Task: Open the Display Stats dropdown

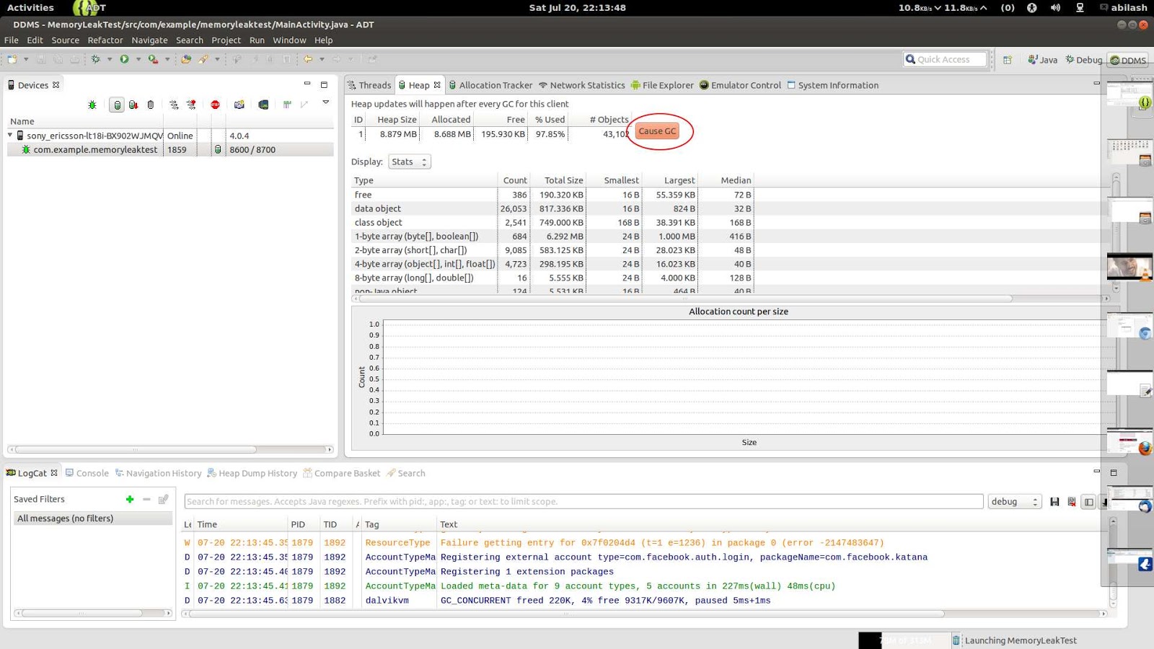Action: click(x=409, y=162)
